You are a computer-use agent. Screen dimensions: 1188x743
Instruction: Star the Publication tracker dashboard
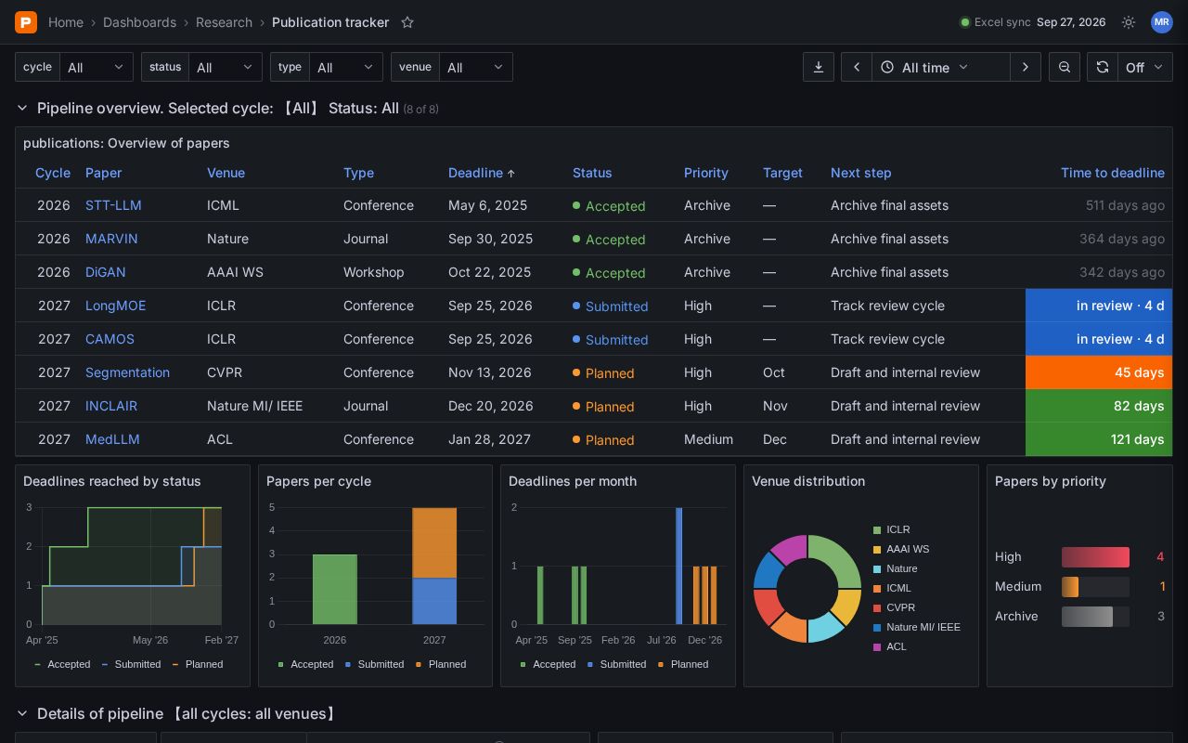pos(407,22)
